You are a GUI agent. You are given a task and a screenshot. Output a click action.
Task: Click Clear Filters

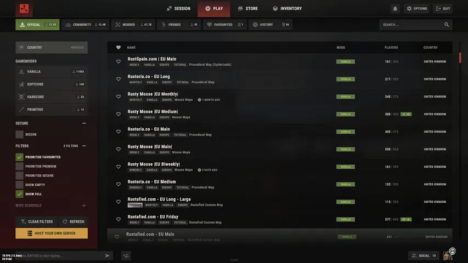pos(36,221)
